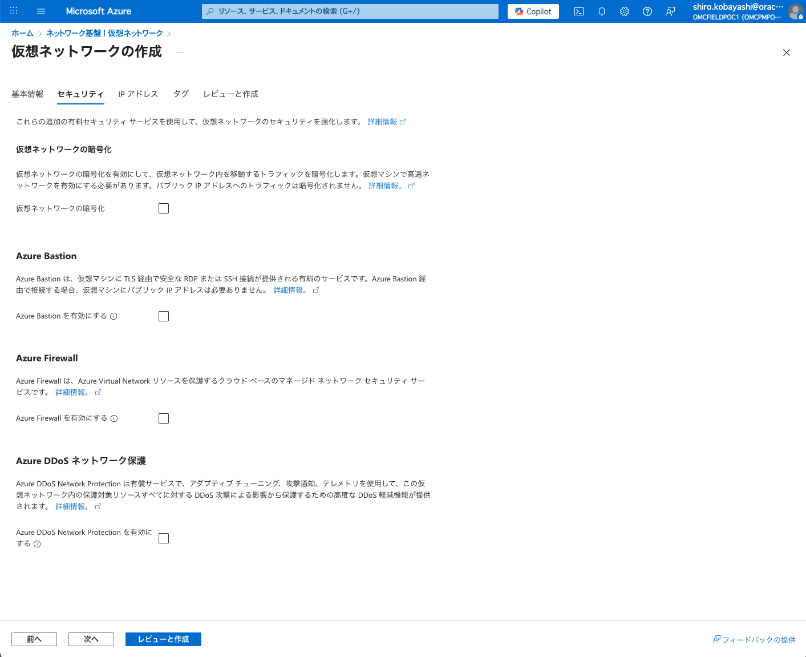Screen dimensions: 806x657
Task: Open the feedback icon in the top bar
Action: click(x=670, y=11)
